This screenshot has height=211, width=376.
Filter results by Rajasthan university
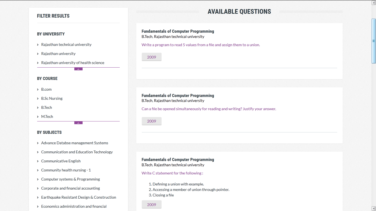pyautogui.click(x=58, y=54)
